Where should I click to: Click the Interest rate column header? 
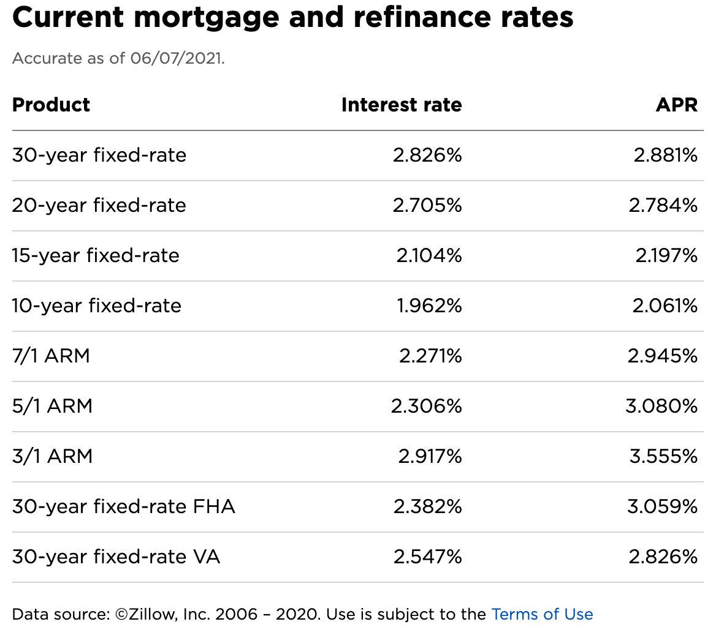tap(402, 105)
